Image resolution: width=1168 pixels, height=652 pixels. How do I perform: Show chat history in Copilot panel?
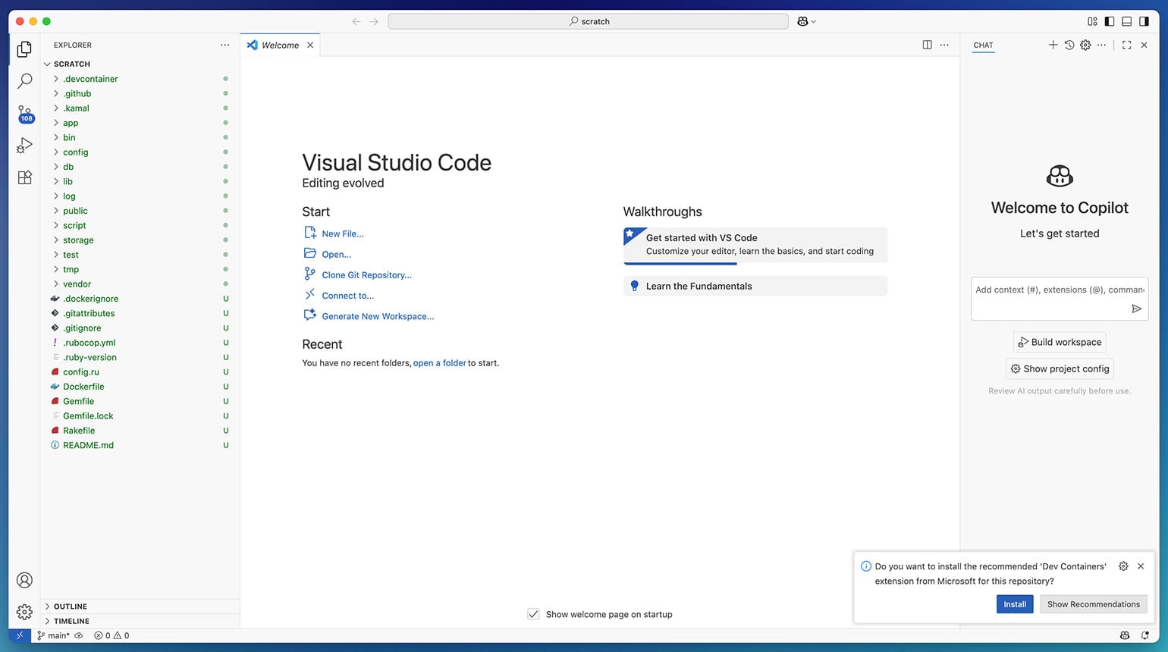(x=1069, y=45)
